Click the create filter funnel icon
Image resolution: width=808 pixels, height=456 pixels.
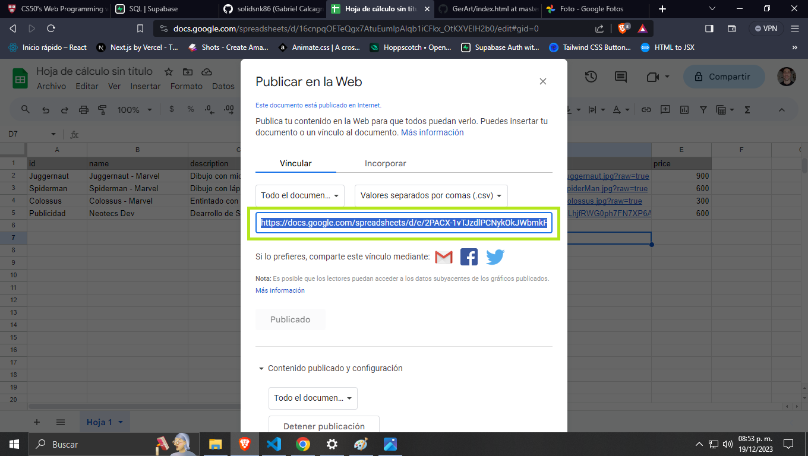[703, 110]
